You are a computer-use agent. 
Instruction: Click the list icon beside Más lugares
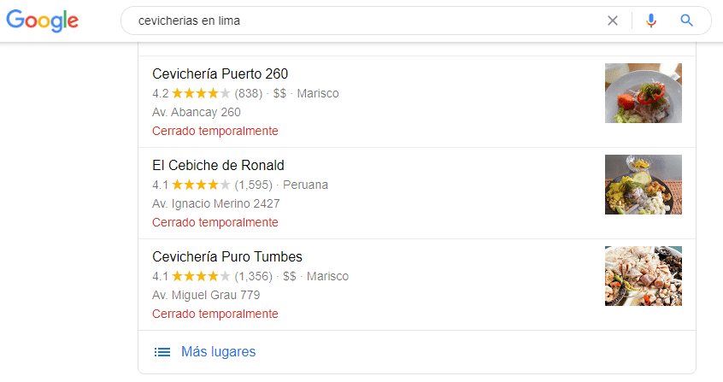click(x=162, y=352)
